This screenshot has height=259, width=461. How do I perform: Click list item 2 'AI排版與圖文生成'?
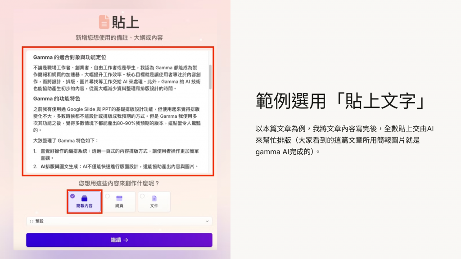click(x=116, y=166)
